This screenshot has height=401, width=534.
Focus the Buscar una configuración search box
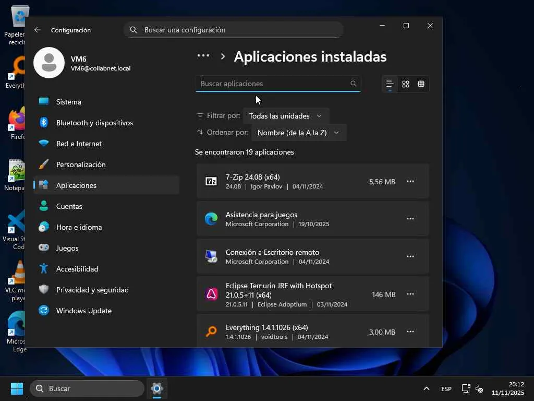pos(234,30)
